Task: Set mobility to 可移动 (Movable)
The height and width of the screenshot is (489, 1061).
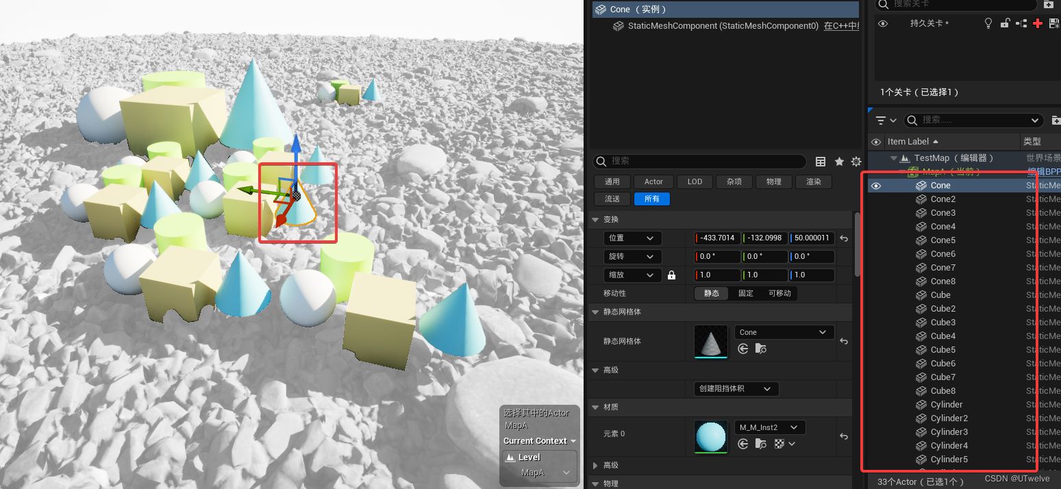Action: (x=779, y=293)
